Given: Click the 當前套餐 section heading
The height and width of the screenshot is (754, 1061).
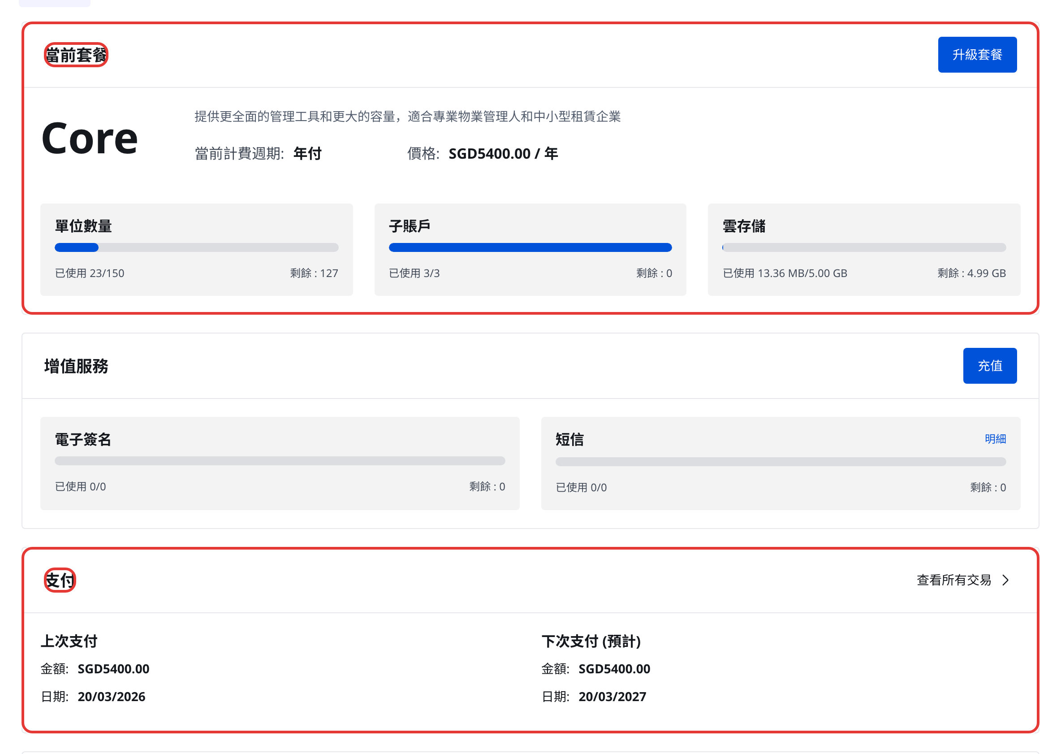Looking at the screenshot, I should [76, 55].
